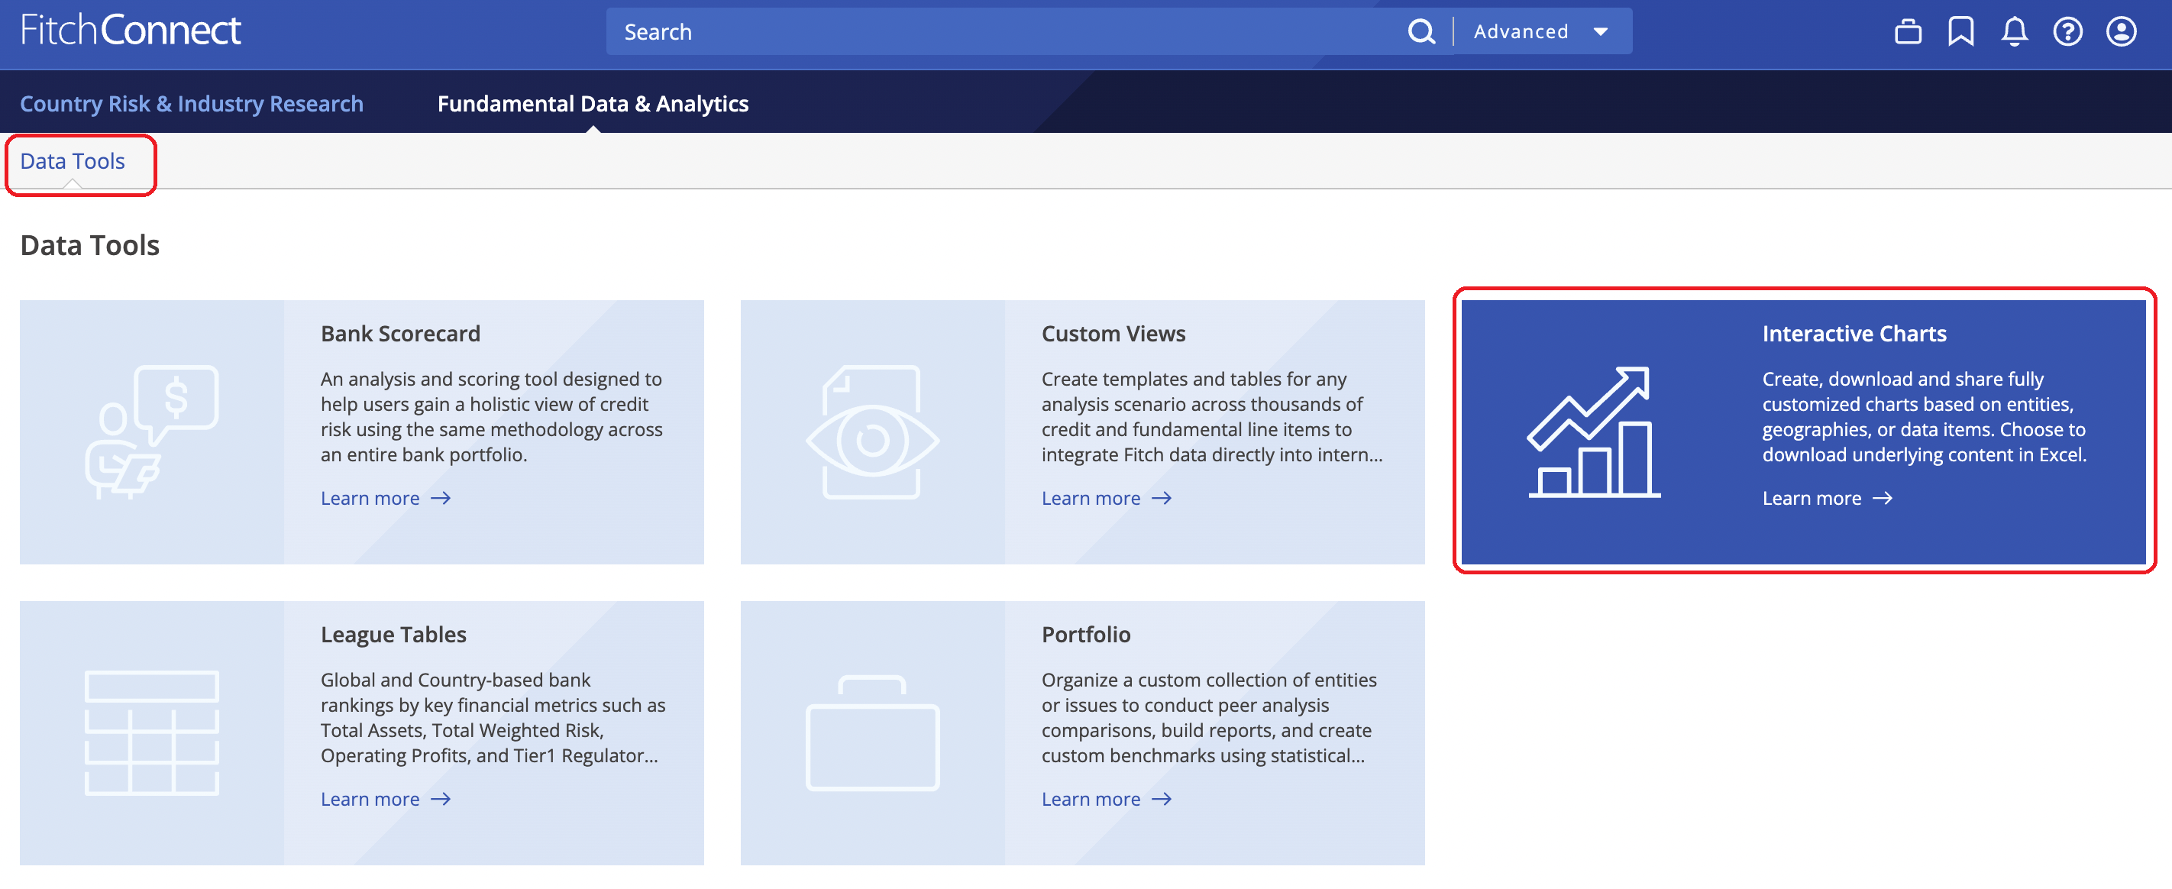Expand the Advanced search dropdown
The image size is (2172, 889).
pos(1540,32)
